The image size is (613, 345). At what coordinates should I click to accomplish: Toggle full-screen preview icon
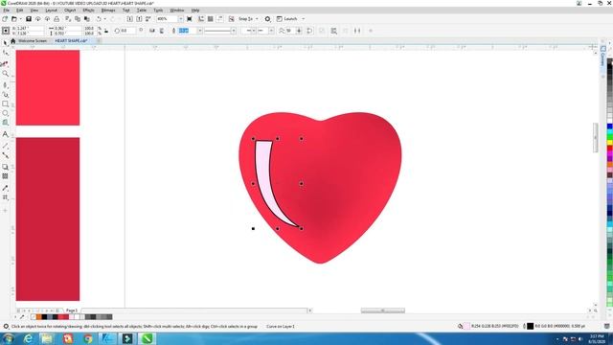coord(190,19)
